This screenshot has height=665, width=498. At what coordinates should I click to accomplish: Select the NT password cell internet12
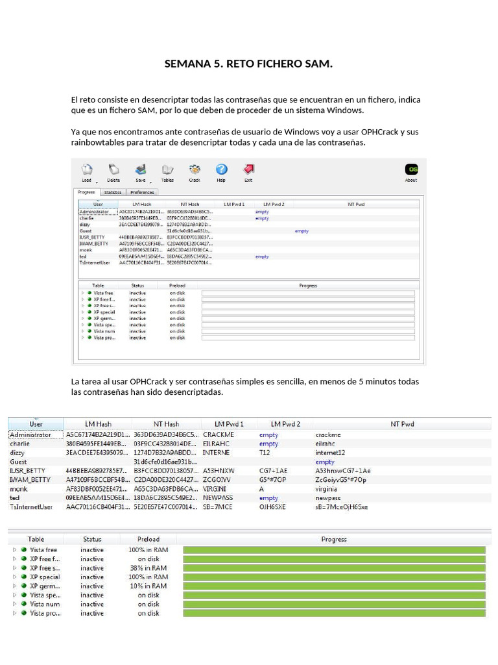point(330,453)
